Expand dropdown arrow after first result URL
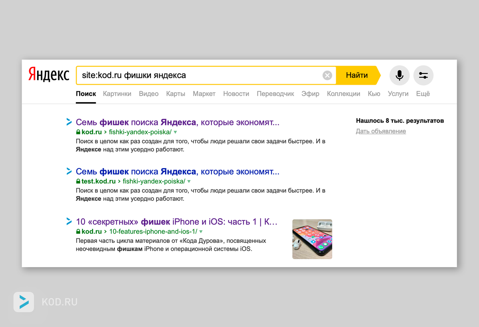This screenshot has width=479, height=327. tap(175, 132)
